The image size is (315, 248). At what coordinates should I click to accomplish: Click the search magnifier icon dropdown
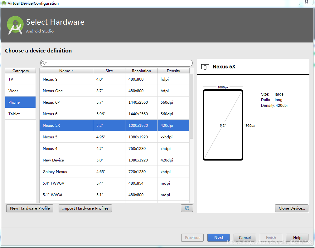[x=44, y=63]
